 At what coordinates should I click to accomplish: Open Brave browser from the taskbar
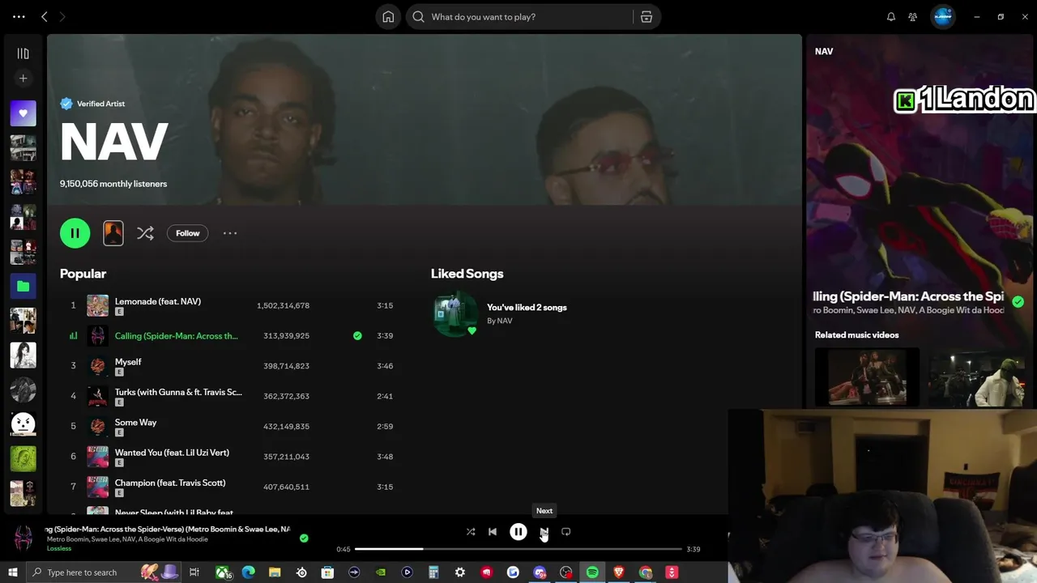tap(619, 572)
